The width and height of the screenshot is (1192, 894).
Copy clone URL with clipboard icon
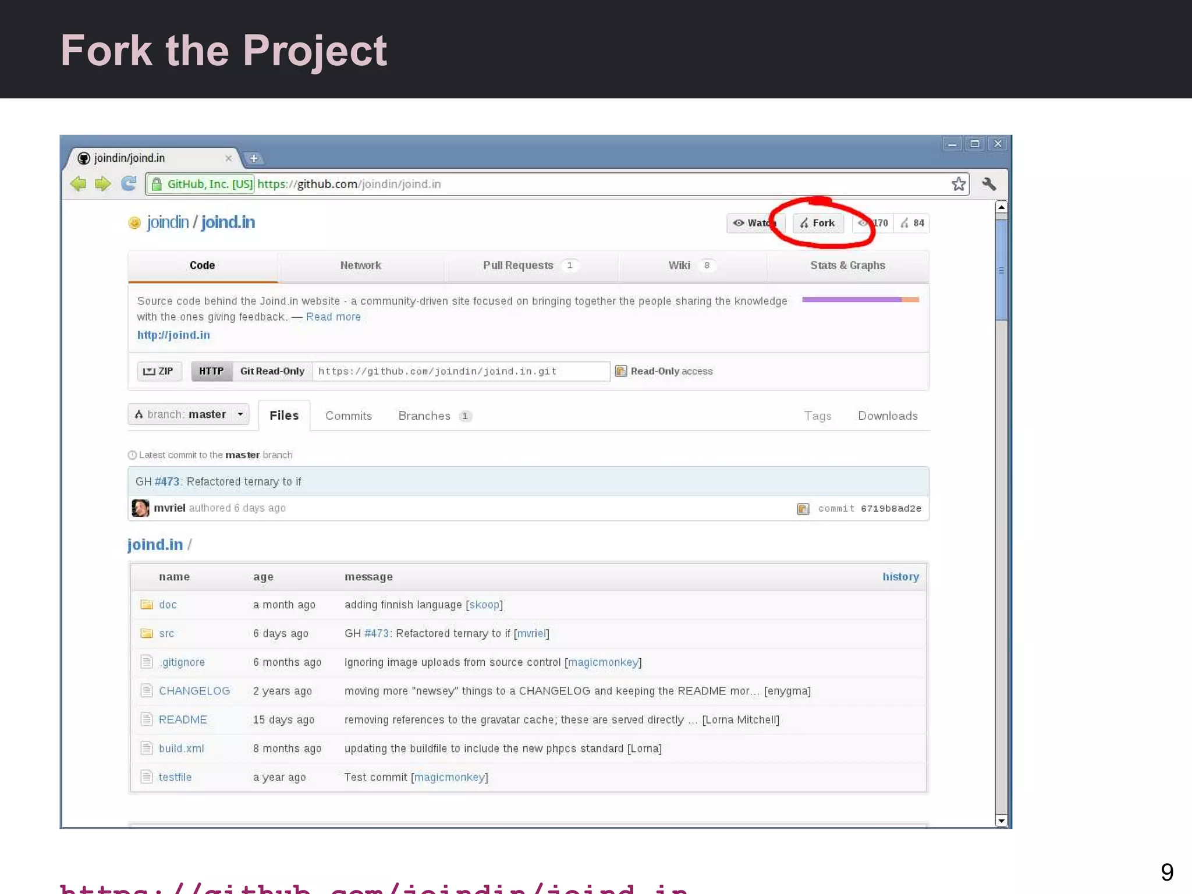(x=621, y=371)
